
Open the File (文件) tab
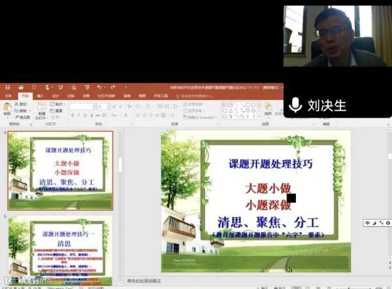[x=8, y=96]
